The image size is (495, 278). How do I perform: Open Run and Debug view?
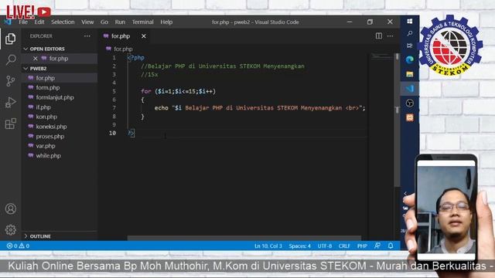click(x=10, y=103)
